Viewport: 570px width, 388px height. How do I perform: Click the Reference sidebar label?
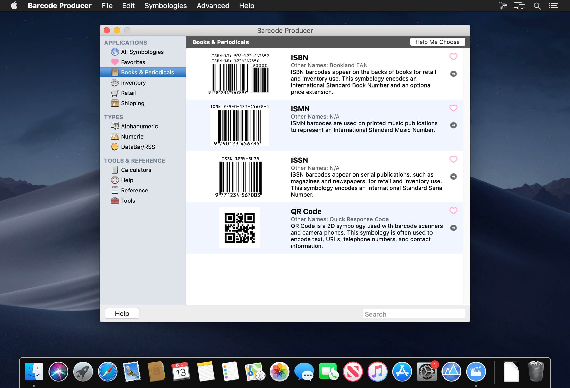[x=134, y=190]
